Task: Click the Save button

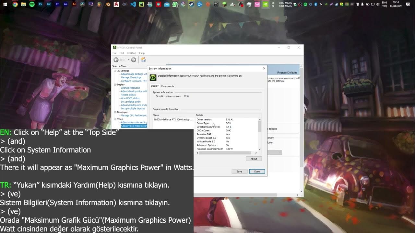Action: (x=239, y=172)
